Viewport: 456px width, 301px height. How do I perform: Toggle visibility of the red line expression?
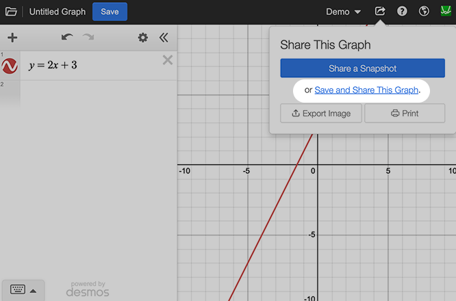(x=10, y=66)
